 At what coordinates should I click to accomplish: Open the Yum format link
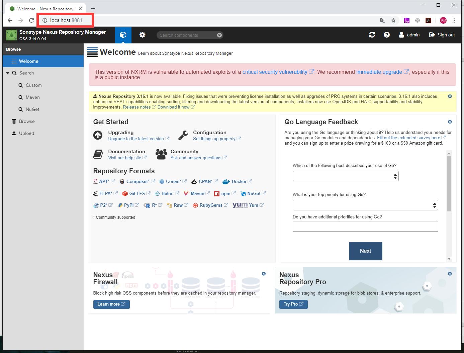coord(256,205)
